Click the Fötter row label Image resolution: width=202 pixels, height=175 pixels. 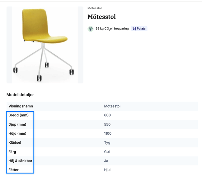(x=14, y=170)
